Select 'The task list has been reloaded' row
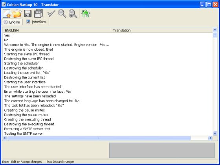This screenshot has width=220, height=165. coord(108,105)
